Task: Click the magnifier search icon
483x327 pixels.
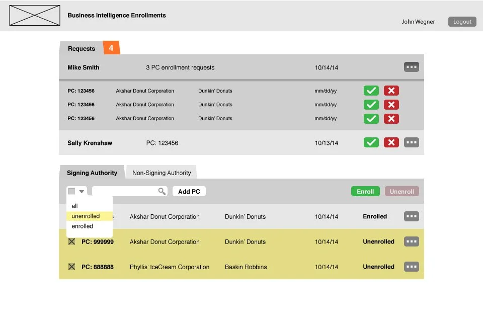Action: (x=162, y=191)
